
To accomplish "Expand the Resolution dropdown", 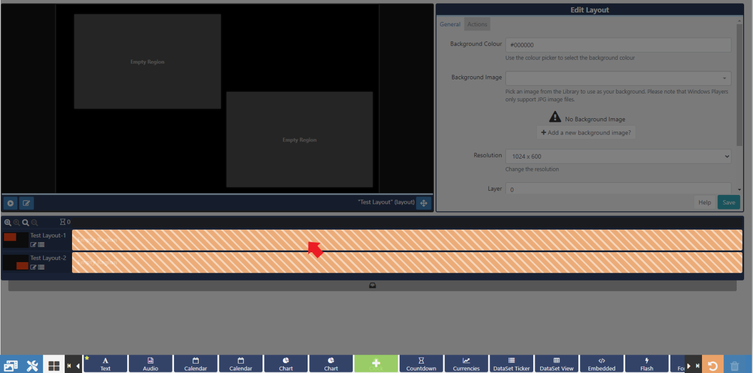I will click(x=618, y=156).
